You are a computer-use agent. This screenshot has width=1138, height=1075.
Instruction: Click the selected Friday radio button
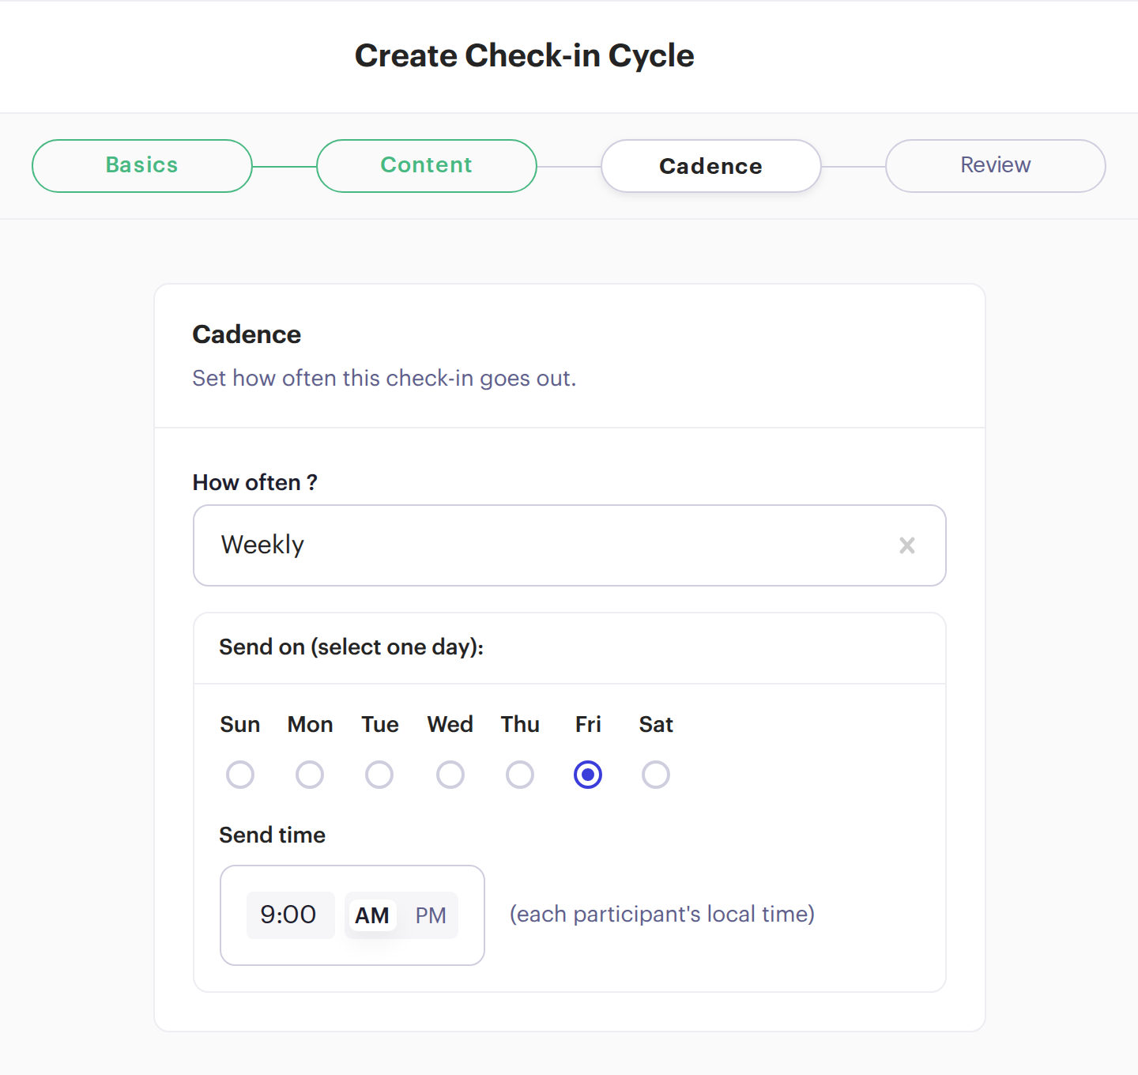coord(588,775)
